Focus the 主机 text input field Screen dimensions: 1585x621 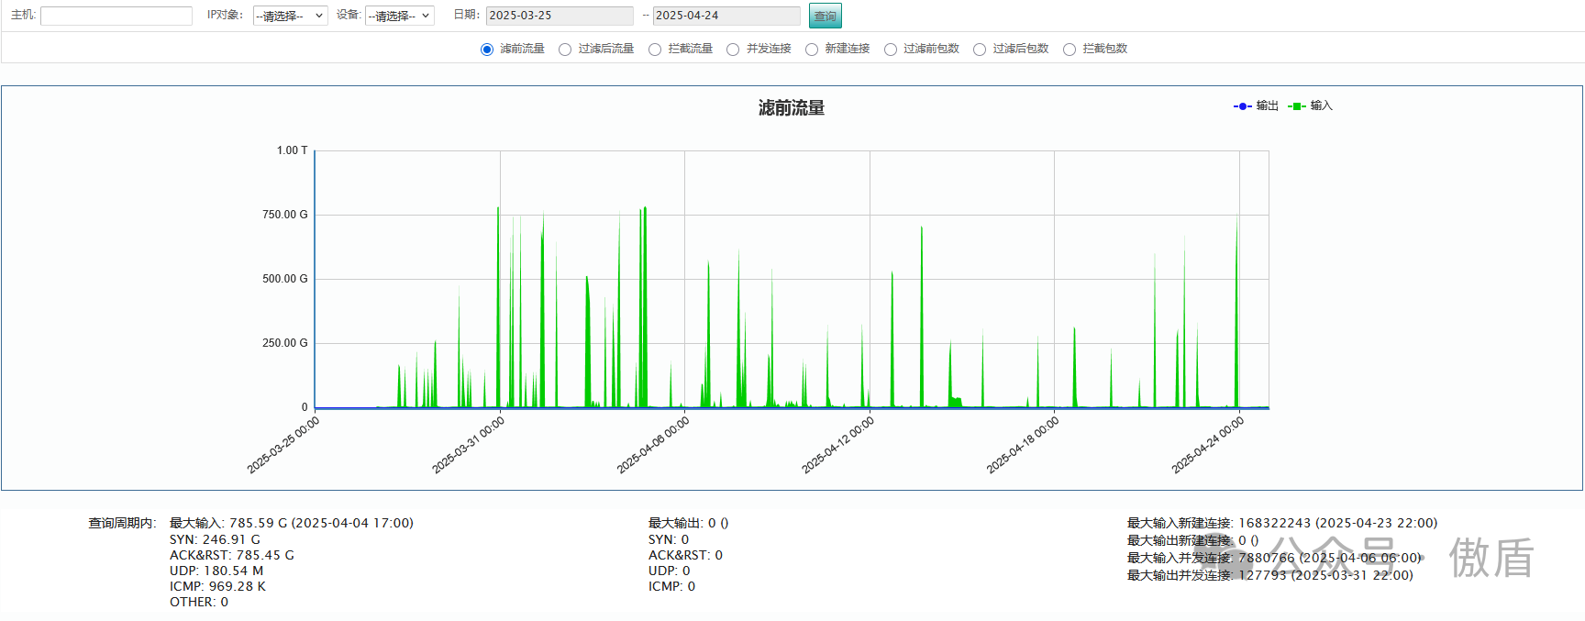point(116,16)
